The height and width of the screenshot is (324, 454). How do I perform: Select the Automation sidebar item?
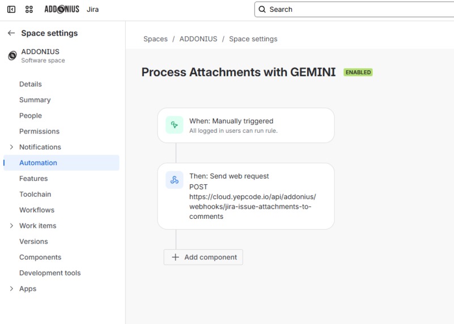(x=61, y=163)
